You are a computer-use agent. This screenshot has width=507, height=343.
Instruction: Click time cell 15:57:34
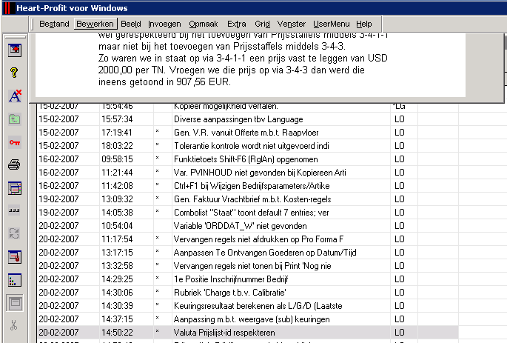126,119
